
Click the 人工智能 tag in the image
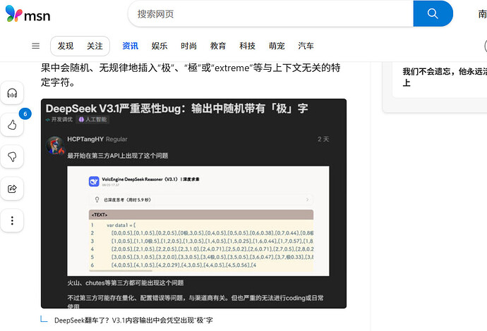tap(92, 119)
